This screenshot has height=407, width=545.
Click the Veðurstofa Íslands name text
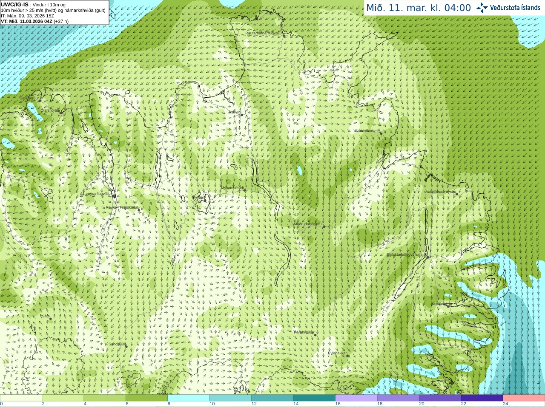(x=515, y=8)
